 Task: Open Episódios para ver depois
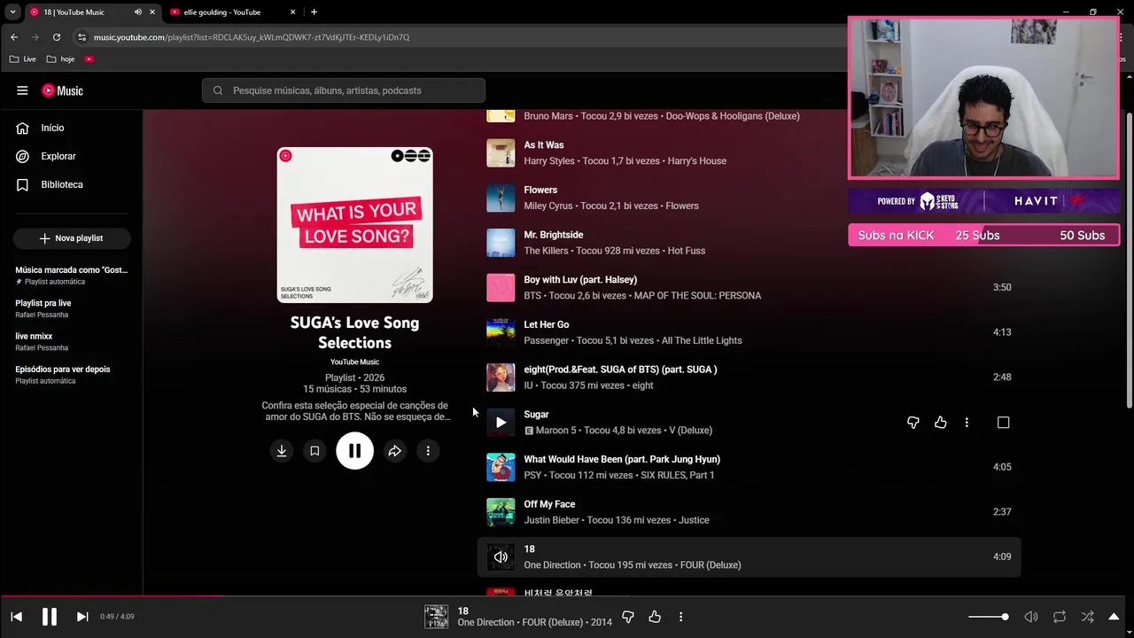click(63, 374)
